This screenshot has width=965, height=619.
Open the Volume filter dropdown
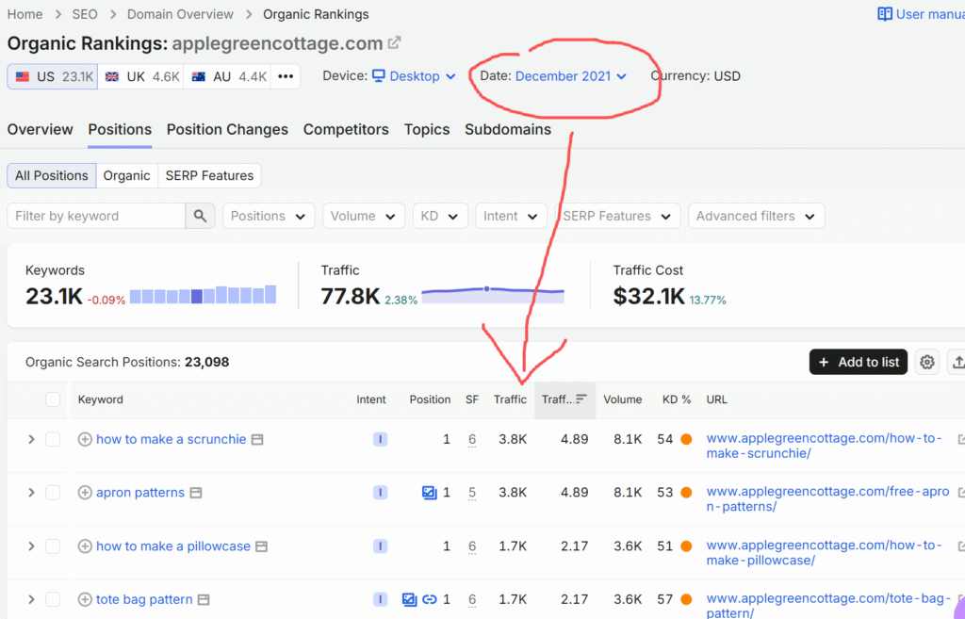click(363, 216)
